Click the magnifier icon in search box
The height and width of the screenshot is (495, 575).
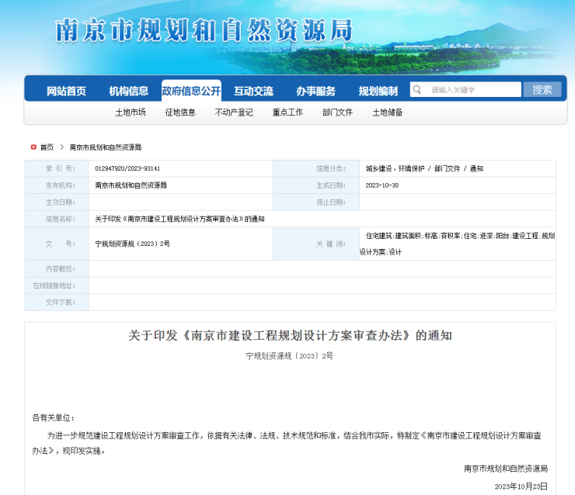coord(417,90)
